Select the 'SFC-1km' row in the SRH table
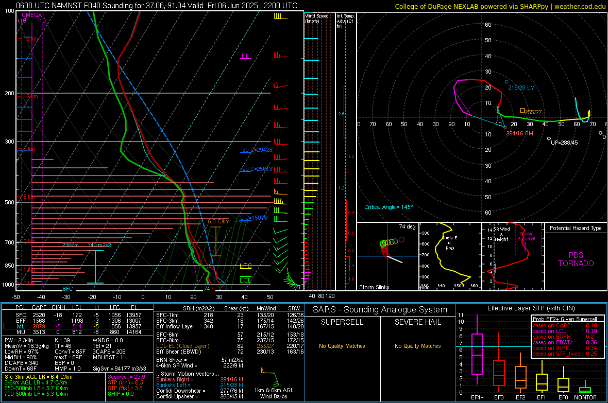Image resolution: width=608 pixels, height=403 pixels. [230, 315]
